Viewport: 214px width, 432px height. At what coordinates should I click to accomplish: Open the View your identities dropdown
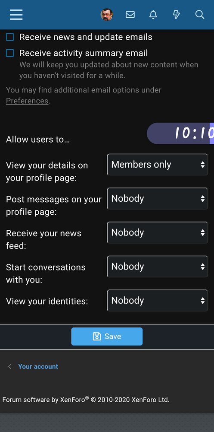[158, 300]
